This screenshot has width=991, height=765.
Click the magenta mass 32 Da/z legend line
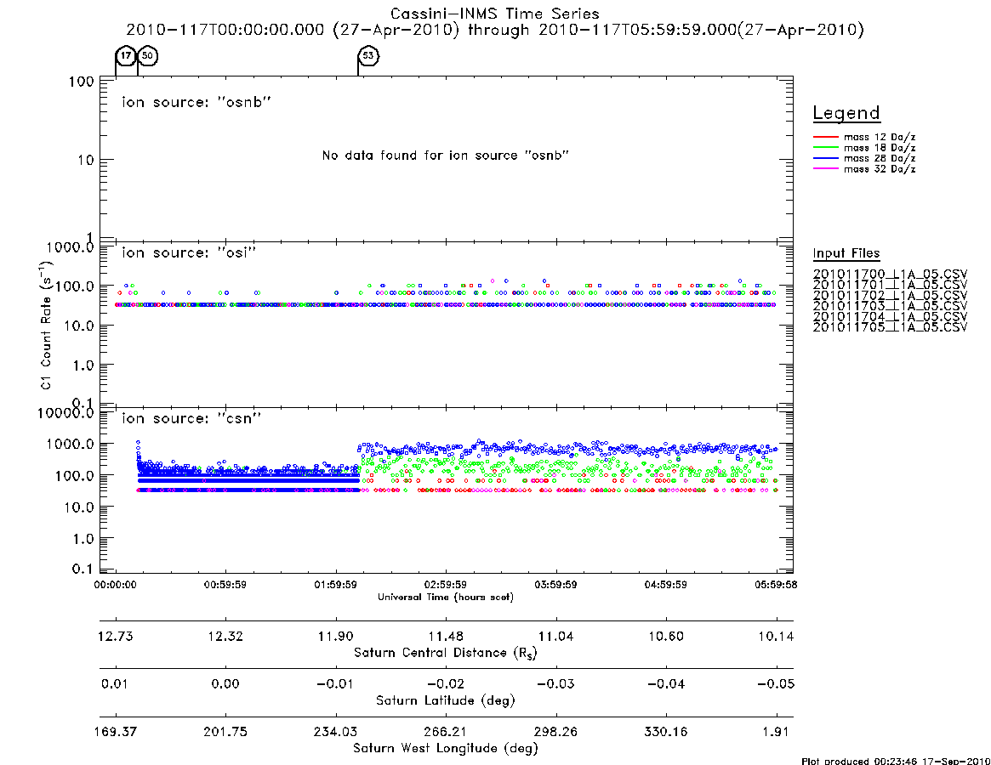pyautogui.click(x=825, y=169)
